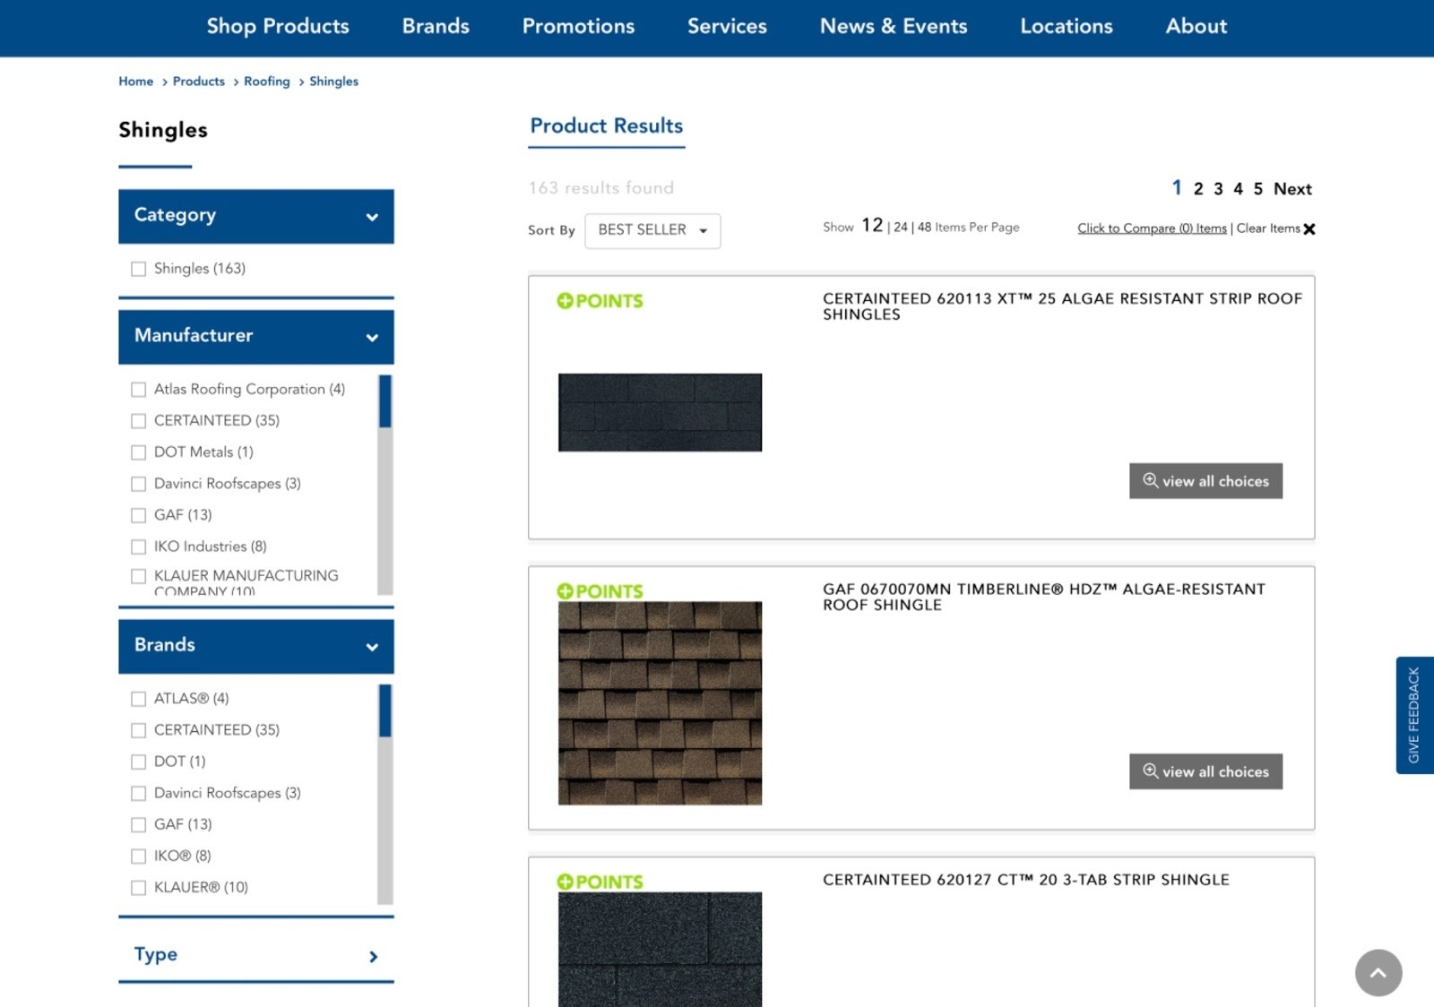The width and height of the screenshot is (1434, 1007).
Task: Open the Sort By Best Seller dropdown
Action: click(x=652, y=230)
